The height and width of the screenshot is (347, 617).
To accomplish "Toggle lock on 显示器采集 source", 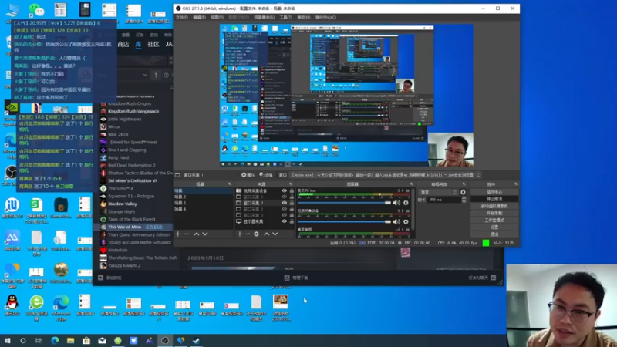I will point(292,221).
